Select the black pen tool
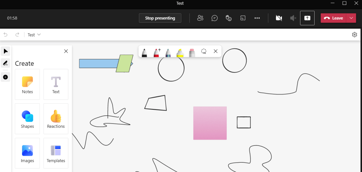The height and width of the screenshot is (172, 362). click(x=145, y=52)
